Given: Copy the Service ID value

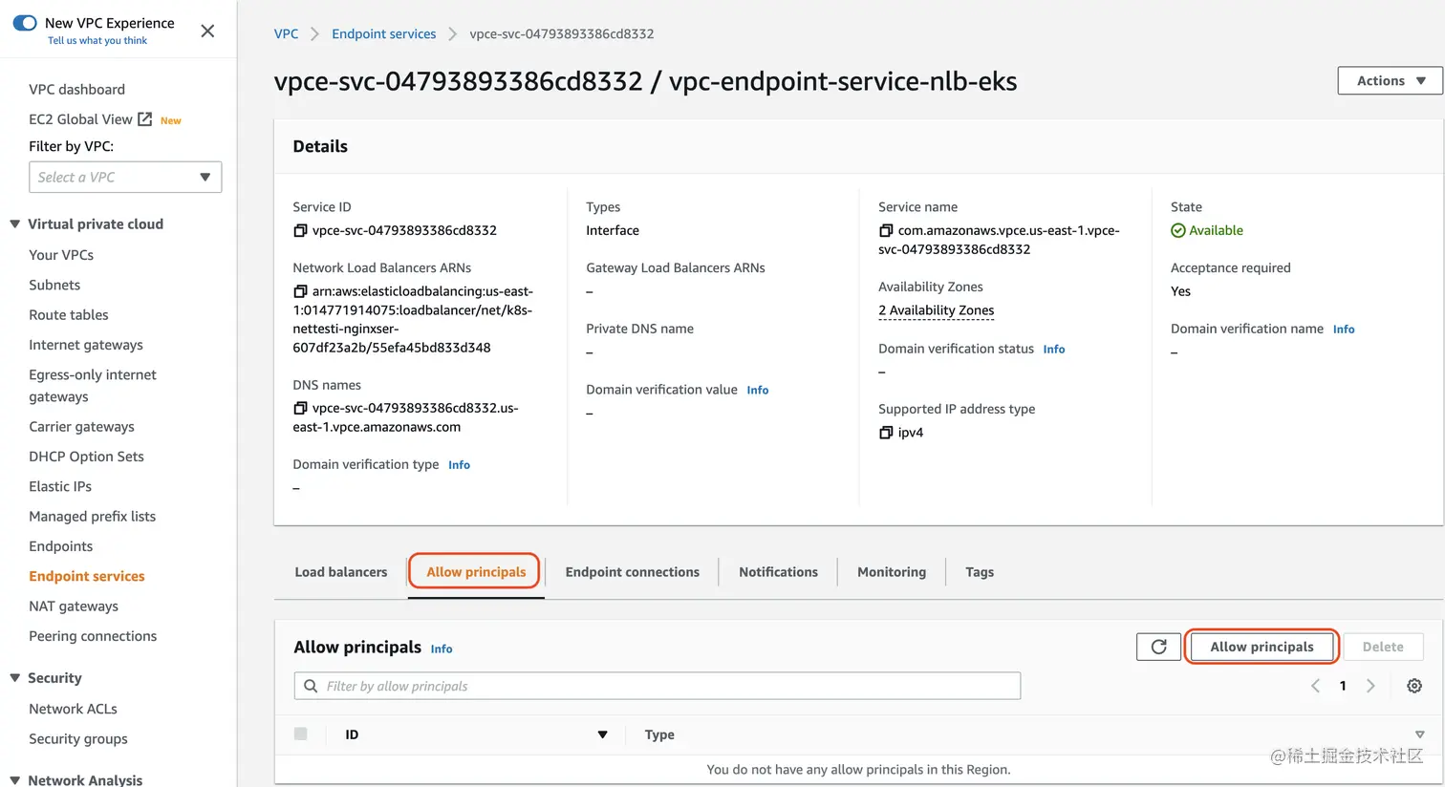Looking at the screenshot, I should 300,231.
